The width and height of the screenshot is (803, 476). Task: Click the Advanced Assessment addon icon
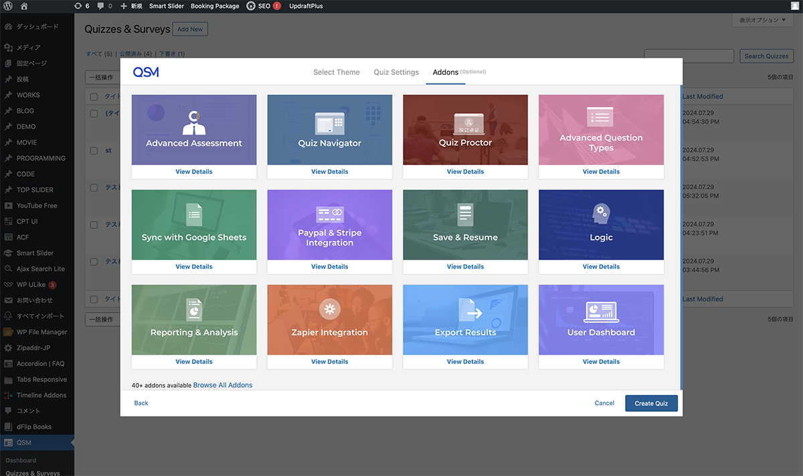pos(194,122)
